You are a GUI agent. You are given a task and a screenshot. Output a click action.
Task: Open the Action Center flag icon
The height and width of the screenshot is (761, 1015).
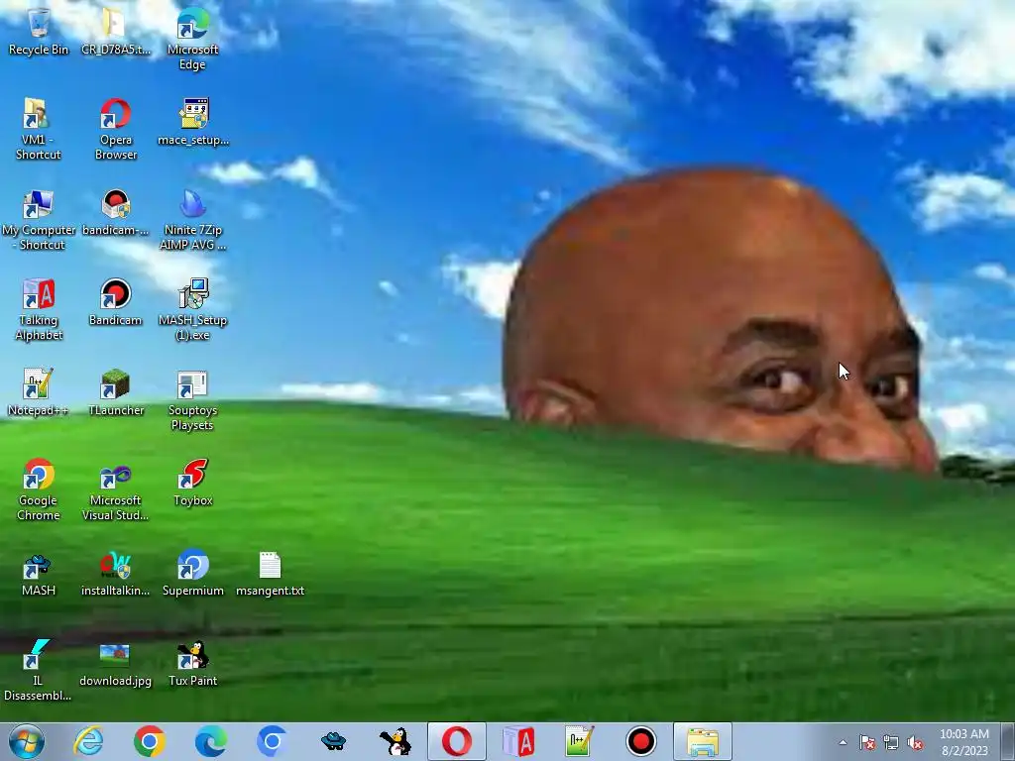pos(866,743)
